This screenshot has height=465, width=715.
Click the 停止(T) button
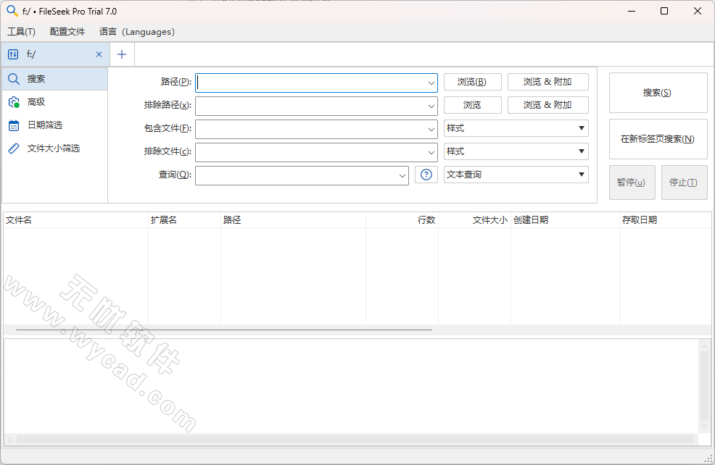(x=685, y=183)
